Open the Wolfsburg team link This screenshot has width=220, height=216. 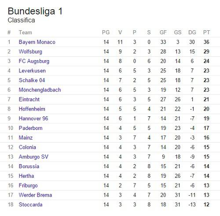(30, 52)
